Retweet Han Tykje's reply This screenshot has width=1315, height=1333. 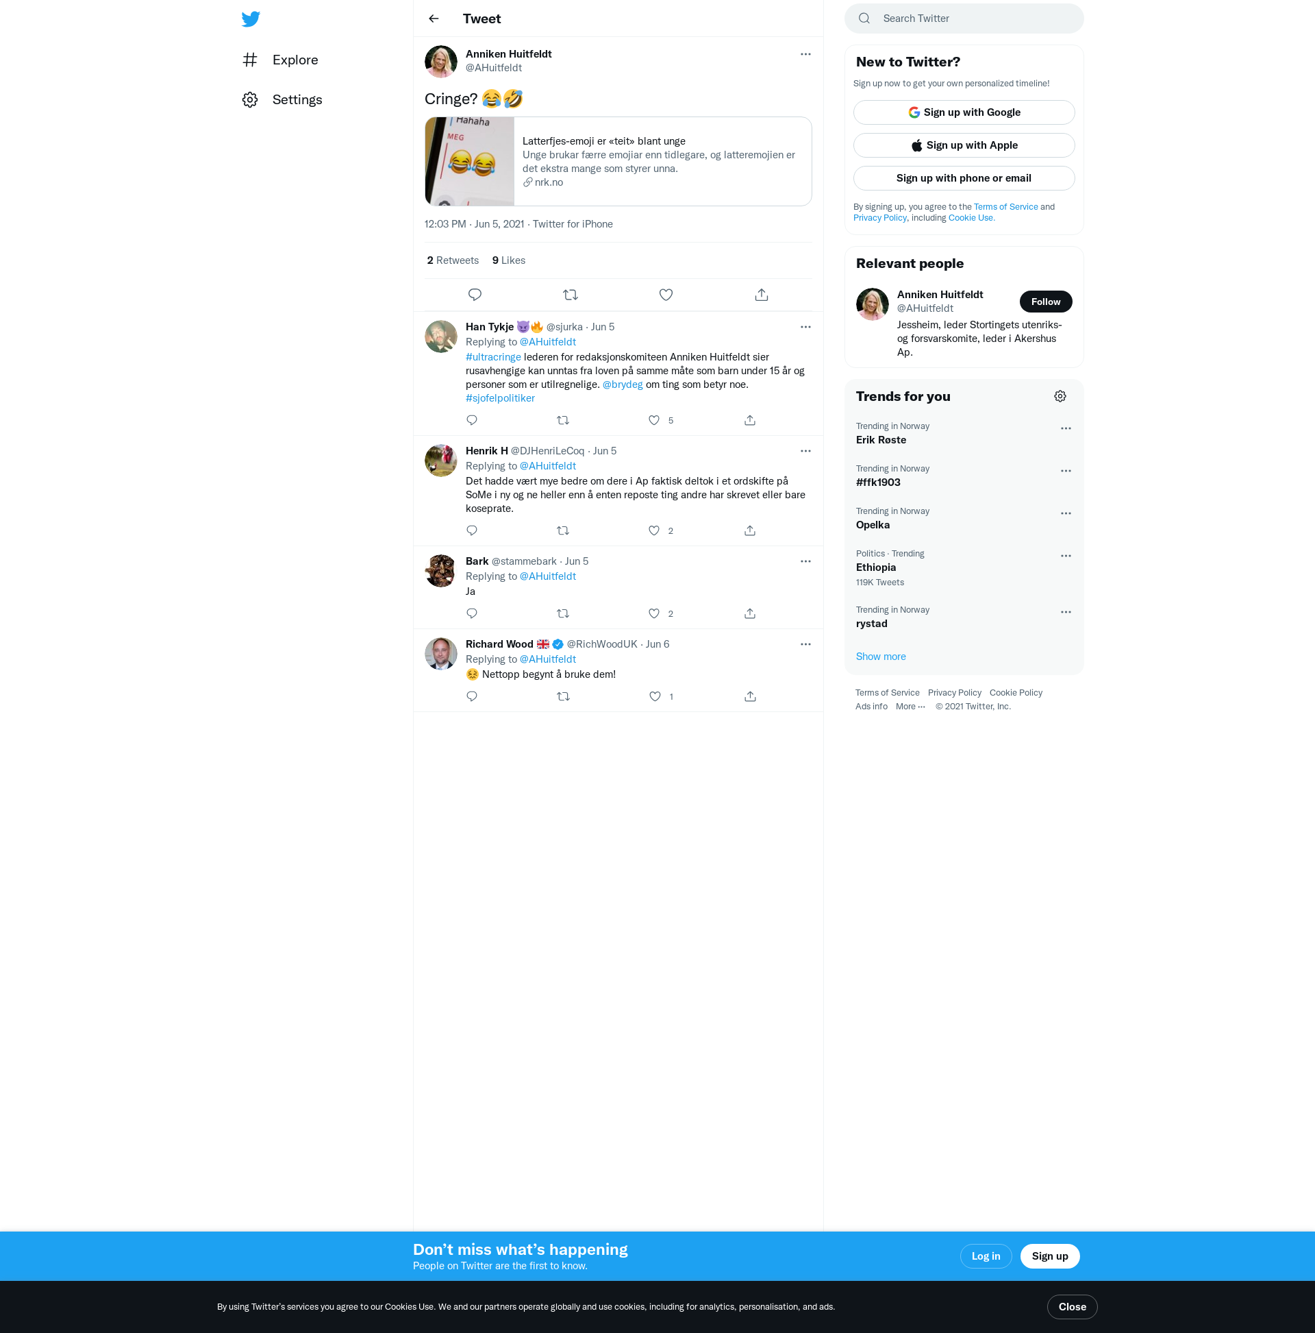tap(563, 420)
